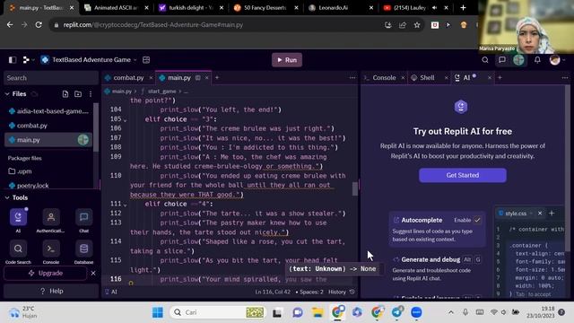Open the AI tool in Tools panel

coord(18,221)
